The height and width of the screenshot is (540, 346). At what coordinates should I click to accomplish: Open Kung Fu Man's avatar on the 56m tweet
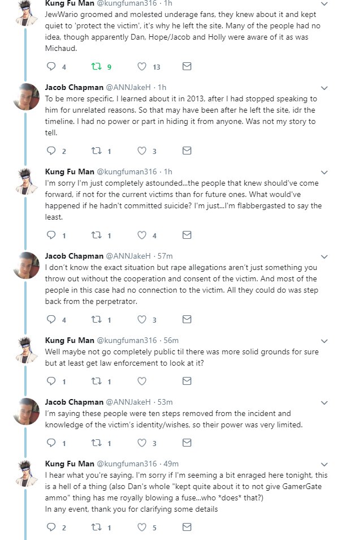click(26, 350)
